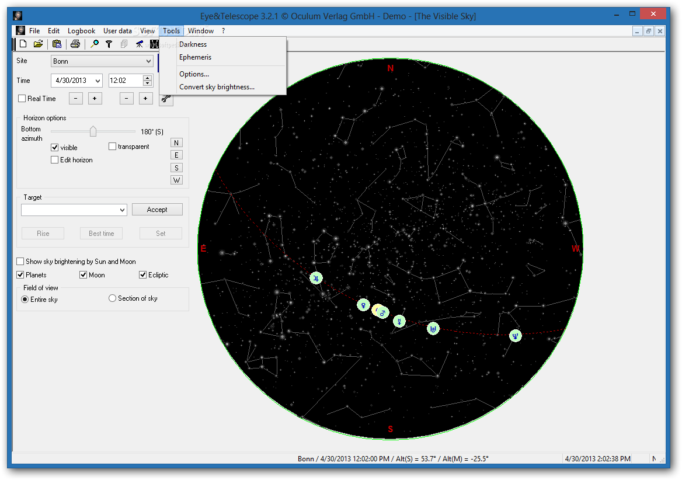Check the Edit horizon checkbox

[x=54, y=159]
